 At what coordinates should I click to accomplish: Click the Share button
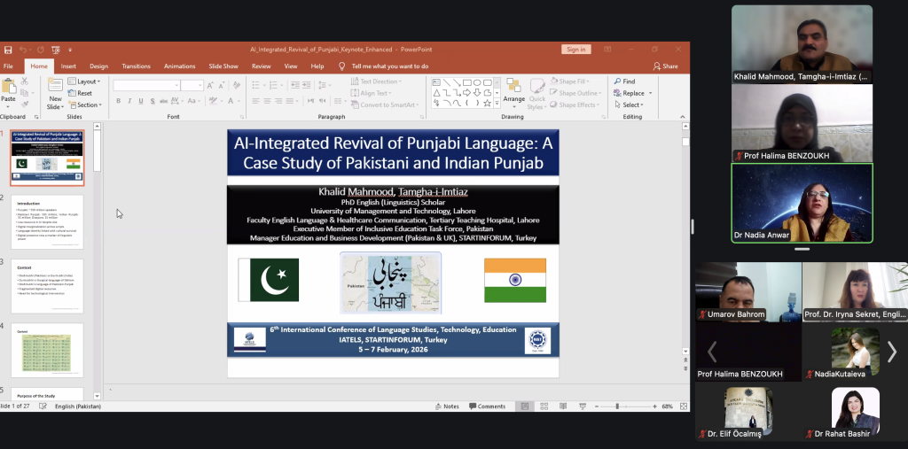click(665, 66)
